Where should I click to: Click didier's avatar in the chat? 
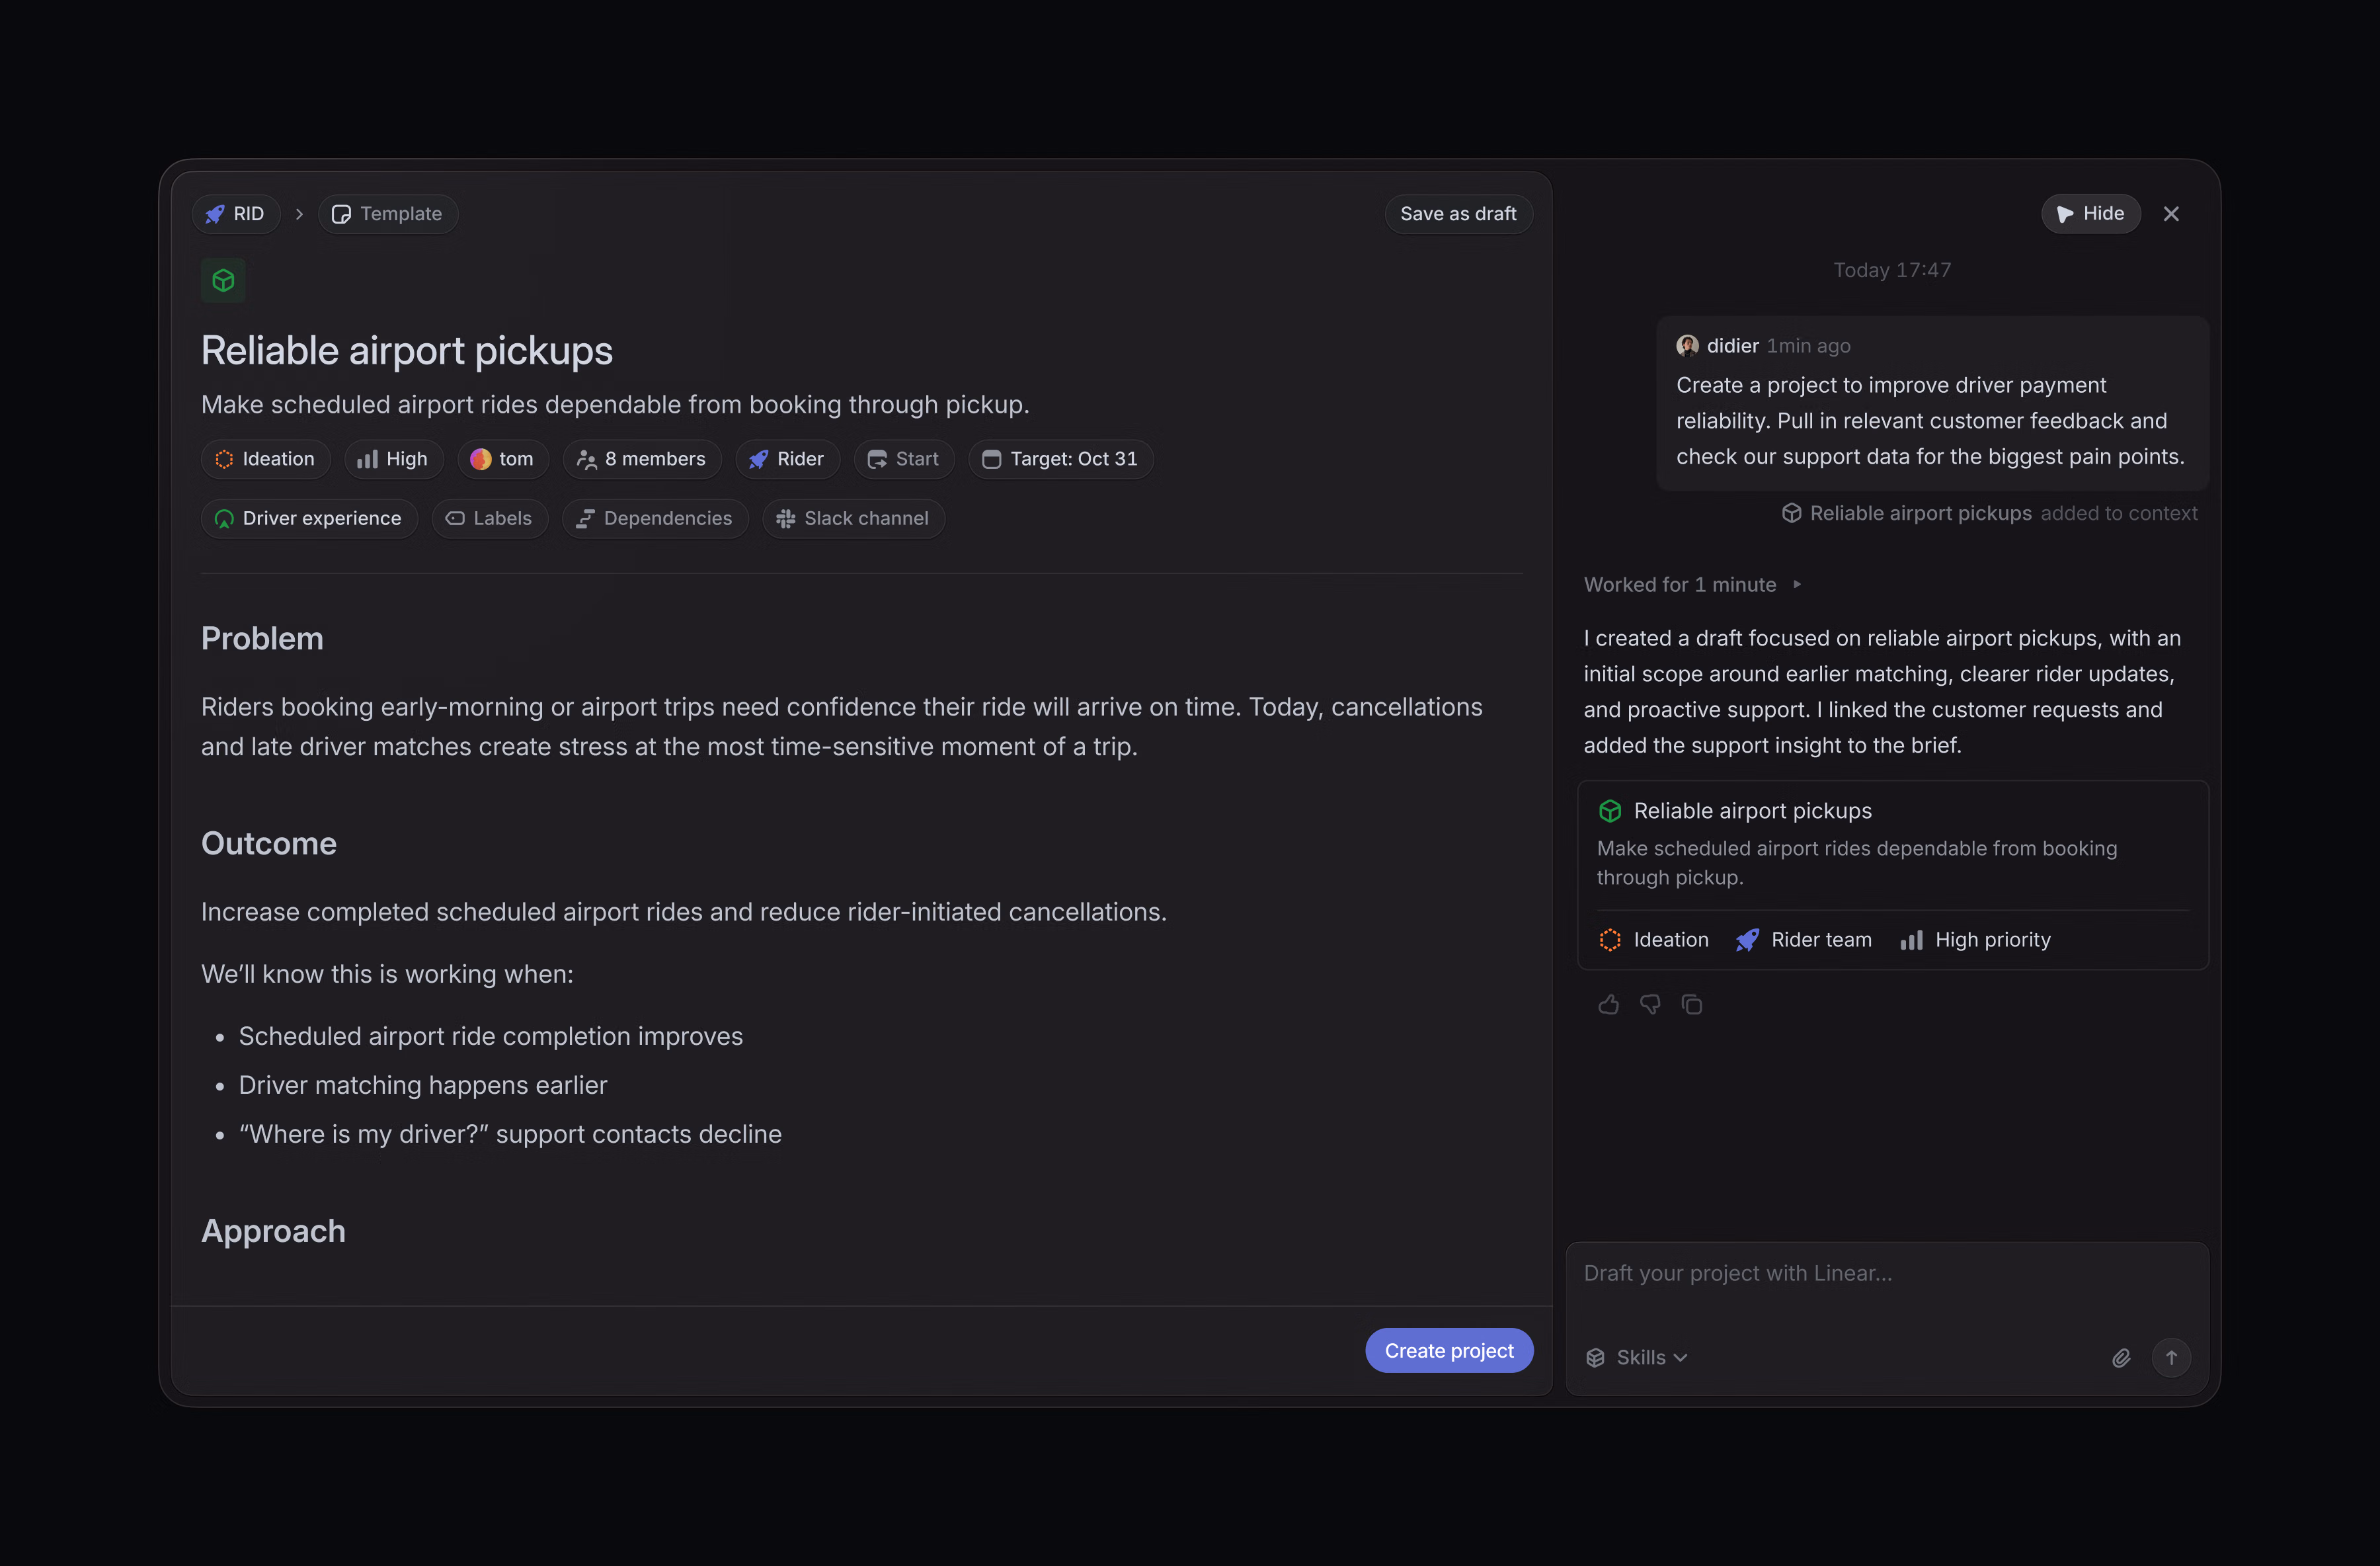tap(1687, 346)
